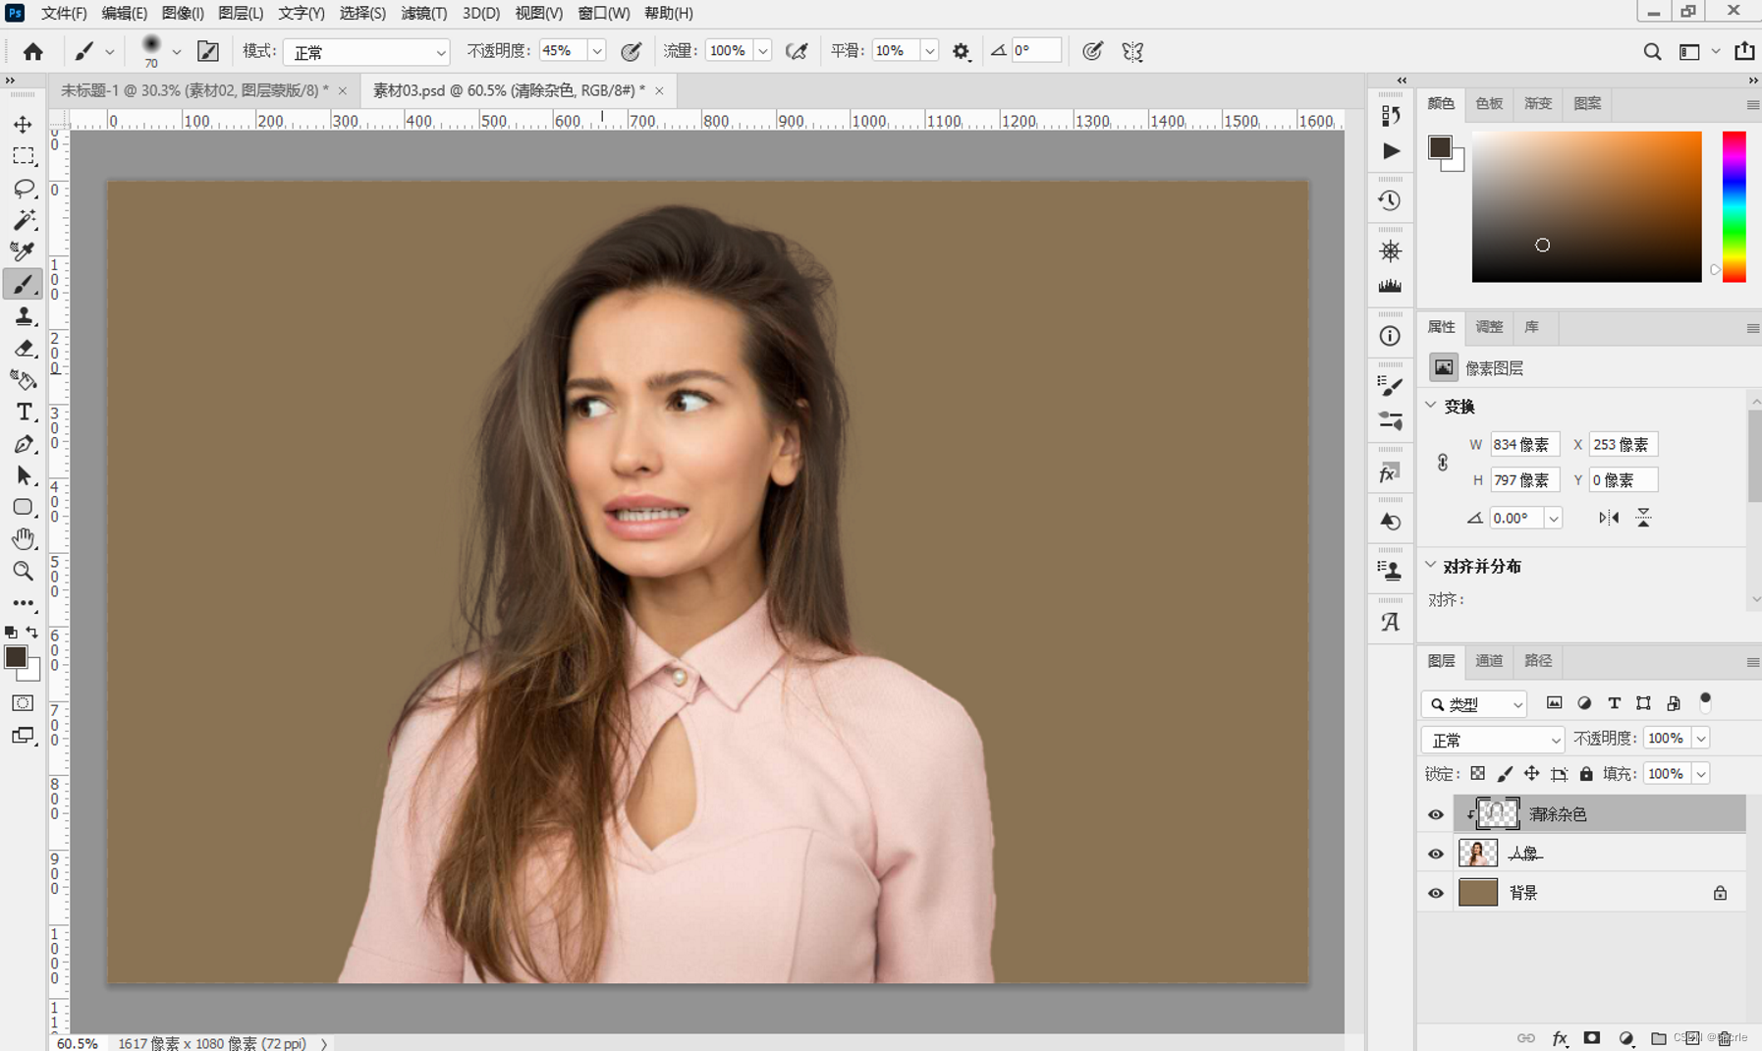Image resolution: width=1762 pixels, height=1051 pixels.
Task: Click the brush angle 0° field
Action: [1035, 51]
